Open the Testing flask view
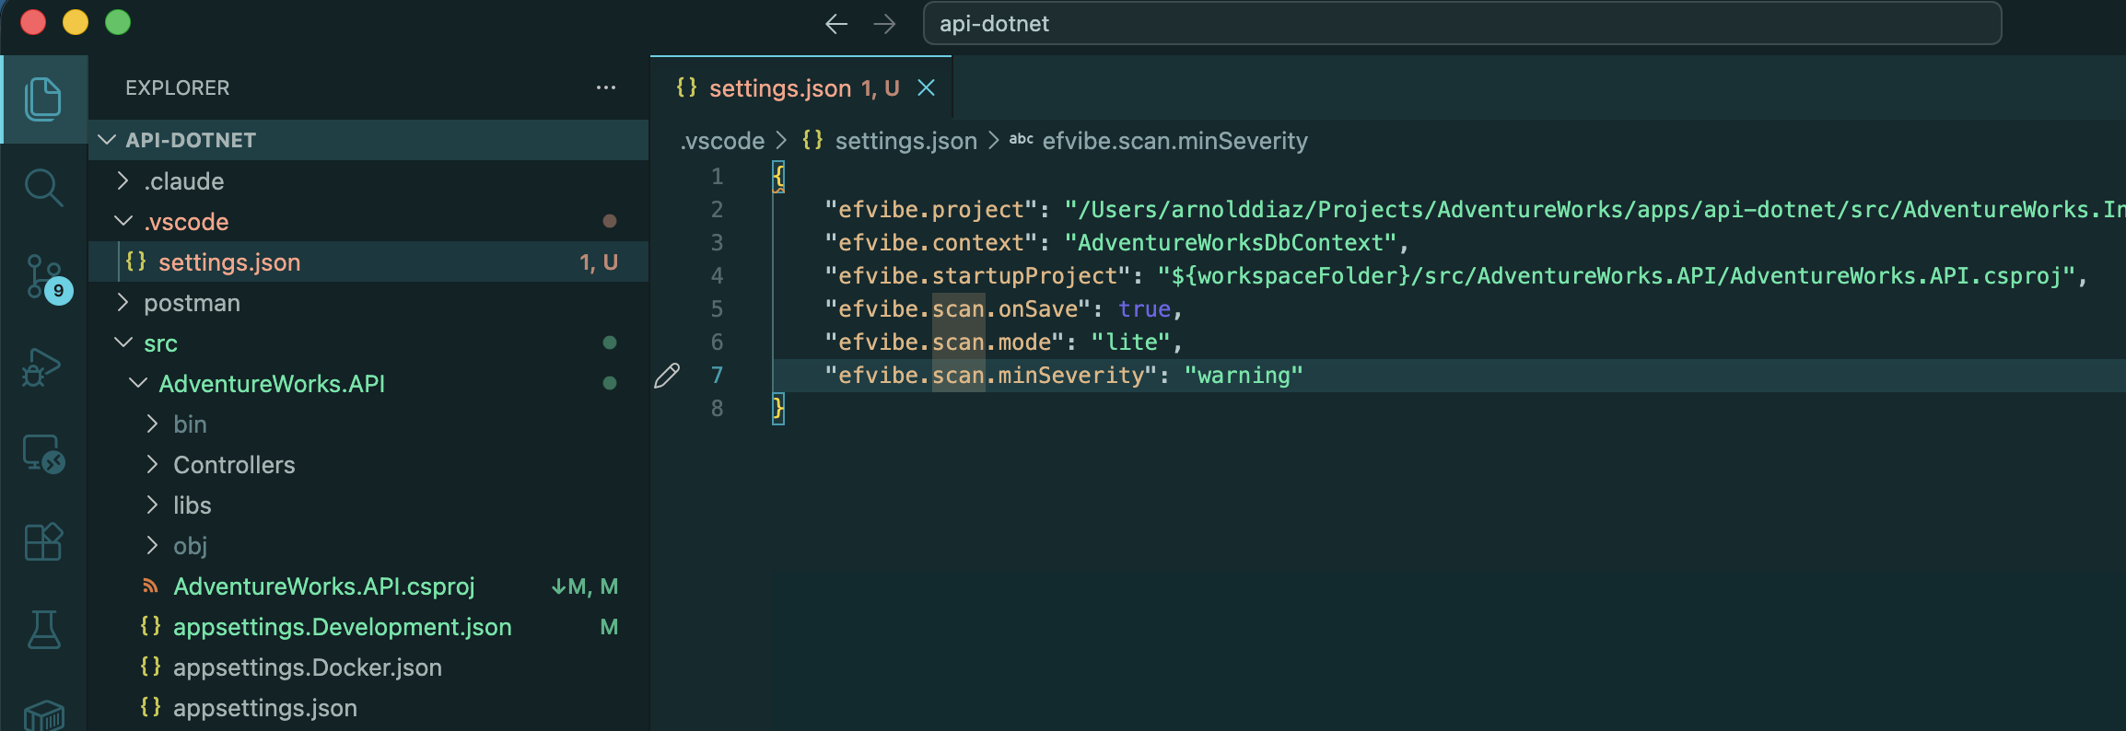2126x731 pixels. 43,630
